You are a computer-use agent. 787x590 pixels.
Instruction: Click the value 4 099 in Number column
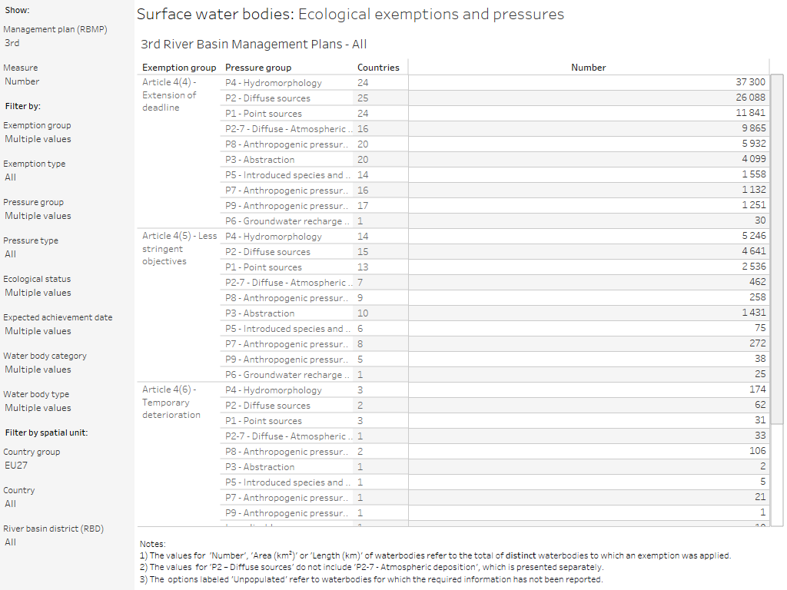pyautogui.click(x=753, y=159)
